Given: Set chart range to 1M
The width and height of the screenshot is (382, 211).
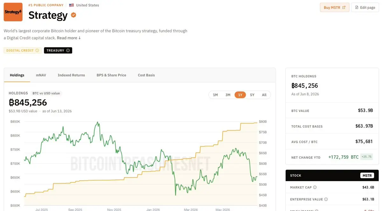Looking at the screenshot, I should pos(215,95).
